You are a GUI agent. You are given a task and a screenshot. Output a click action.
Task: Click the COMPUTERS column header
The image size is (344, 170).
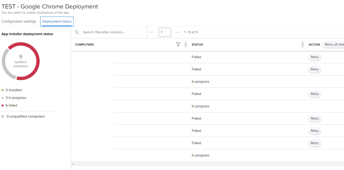click(84, 45)
